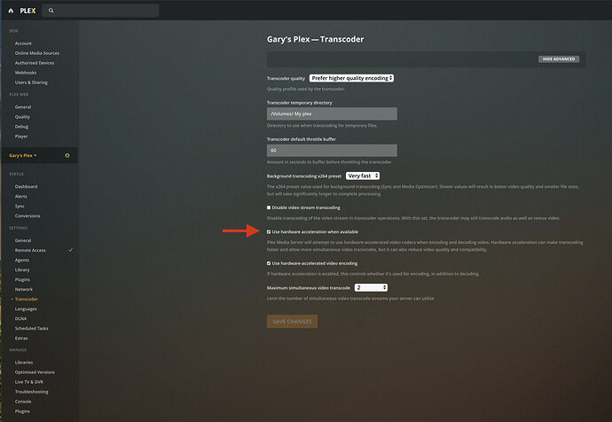Open the Dashboard page
This screenshot has width=612, height=422.
click(x=26, y=186)
